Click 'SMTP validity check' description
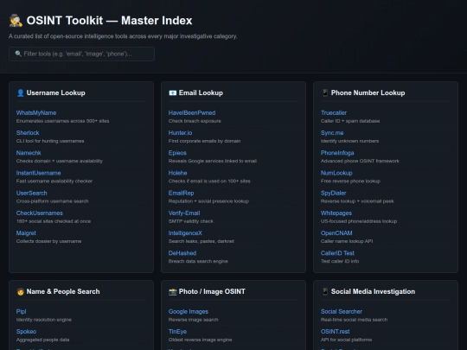The height and width of the screenshot is (350, 467). pyautogui.click(x=191, y=221)
